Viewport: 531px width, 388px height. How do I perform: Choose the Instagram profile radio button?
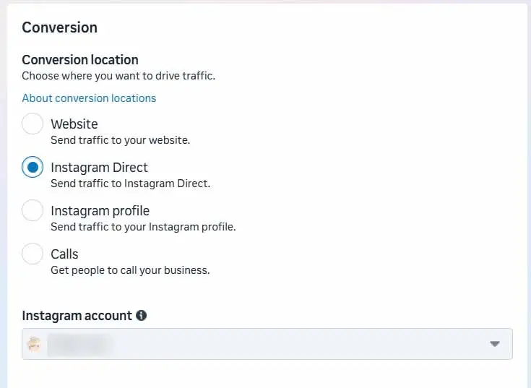tap(33, 210)
